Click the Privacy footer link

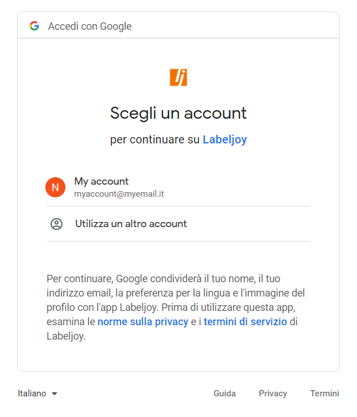tap(273, 393)
